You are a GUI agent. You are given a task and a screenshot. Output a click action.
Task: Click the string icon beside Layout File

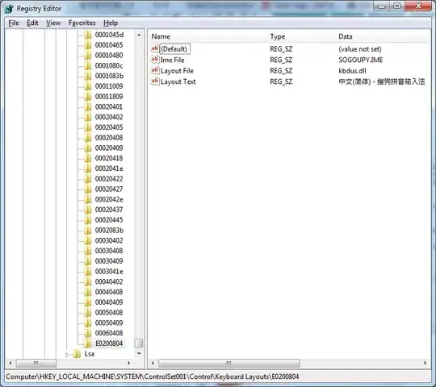pos(155,70)
